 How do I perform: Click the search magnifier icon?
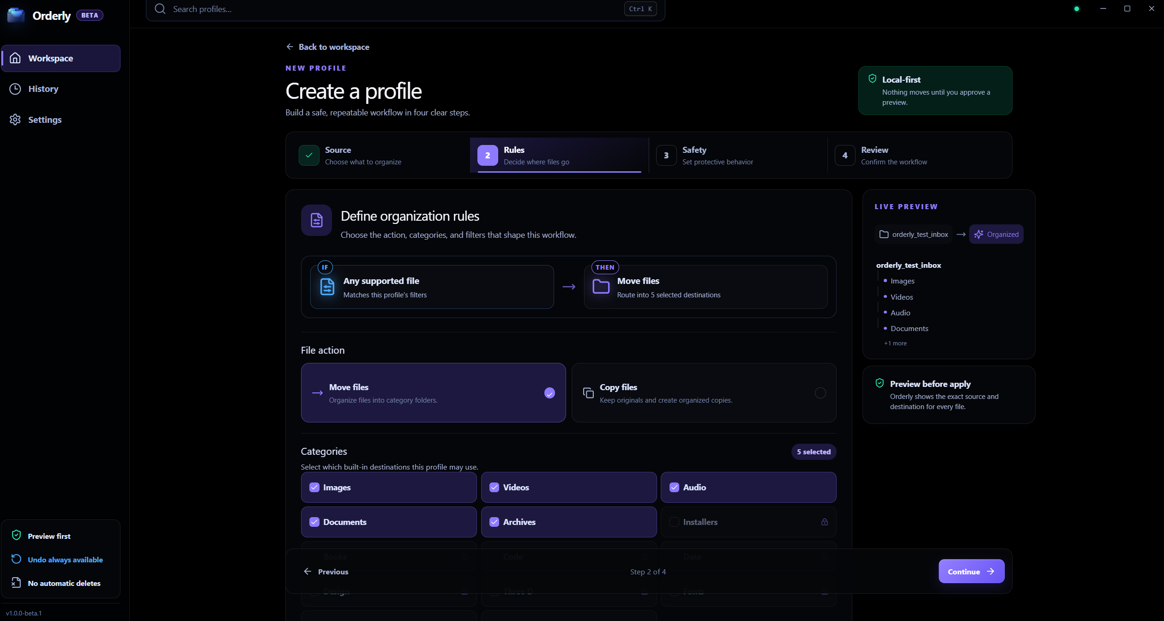[x=160, y=9]
